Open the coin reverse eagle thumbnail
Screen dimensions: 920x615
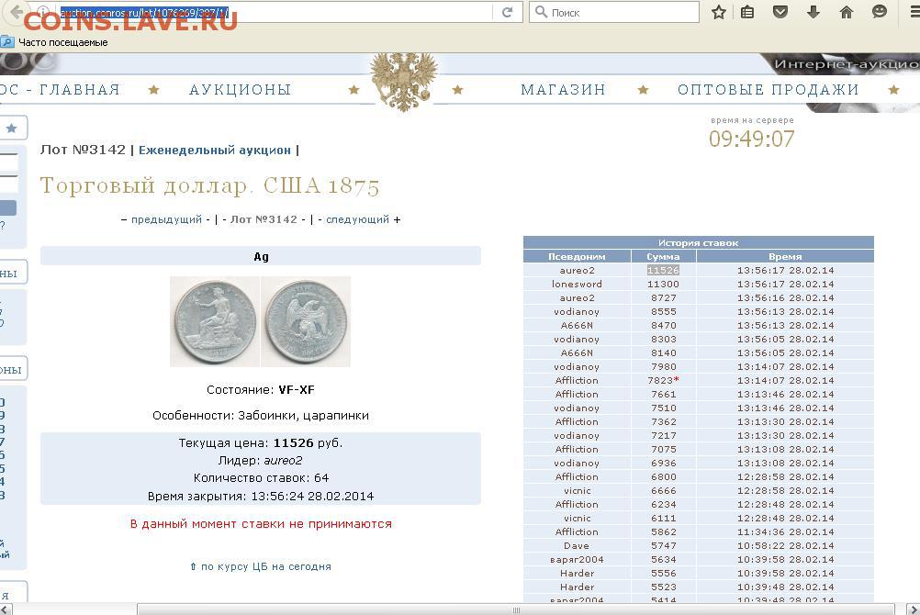click(x=306, y=321)
